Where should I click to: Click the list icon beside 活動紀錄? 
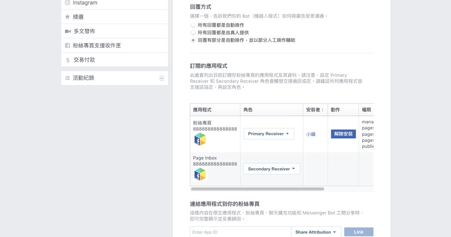click(x=68, y=78)
